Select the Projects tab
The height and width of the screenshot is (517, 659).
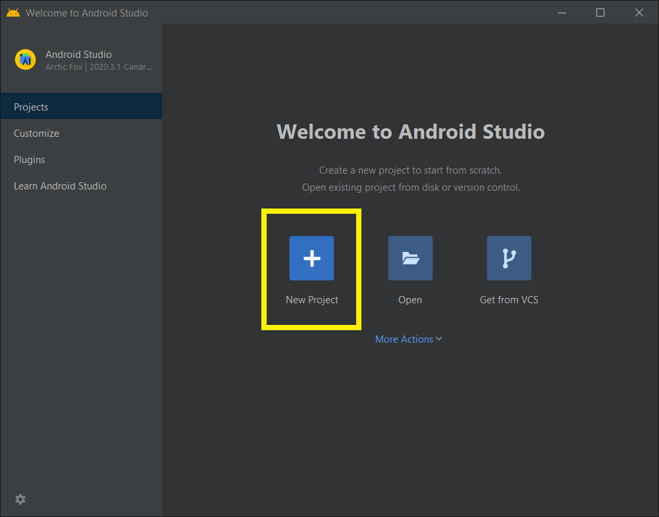pyautogui.click(x=81, y=107)
